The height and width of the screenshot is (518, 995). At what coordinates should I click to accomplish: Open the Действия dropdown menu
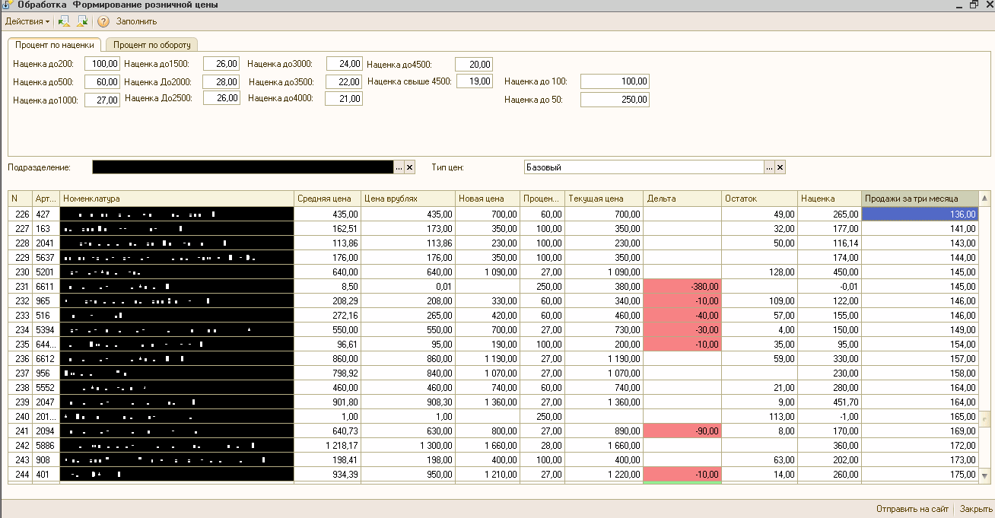[27, 21]
